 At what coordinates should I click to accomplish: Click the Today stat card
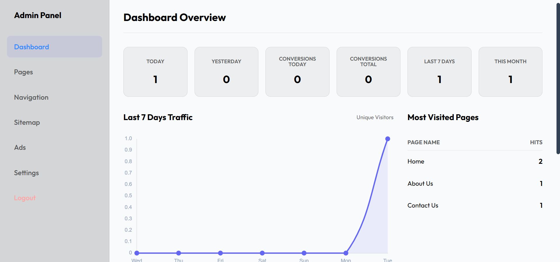point(155,72)
